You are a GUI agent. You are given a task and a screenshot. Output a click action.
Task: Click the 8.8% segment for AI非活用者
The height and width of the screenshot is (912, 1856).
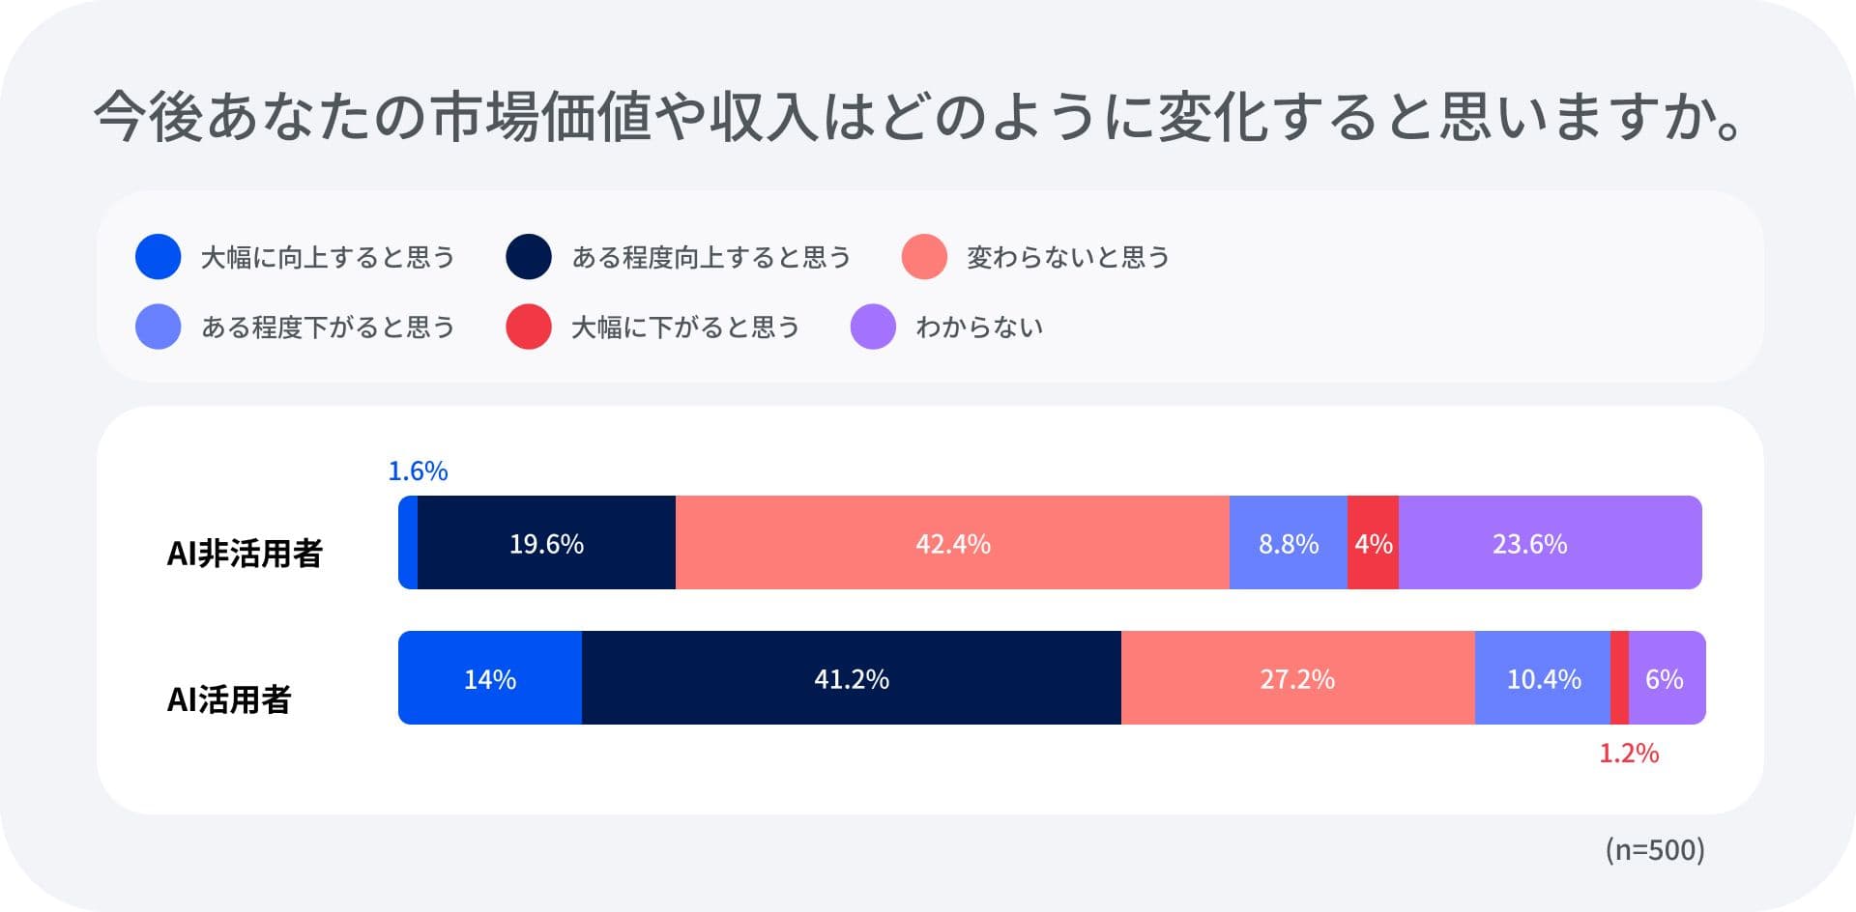pos(1288,543)
